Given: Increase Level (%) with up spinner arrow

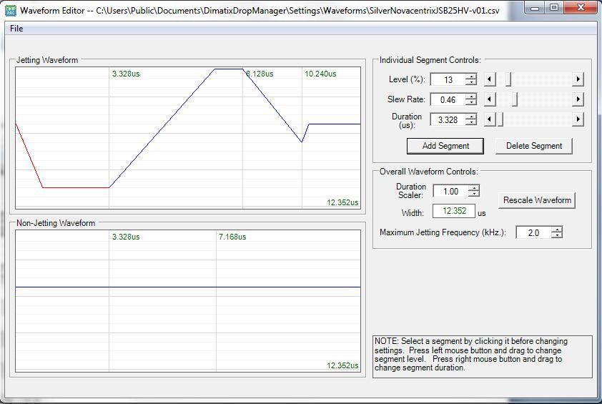Looking at the screenshot, I should point(471,77).
